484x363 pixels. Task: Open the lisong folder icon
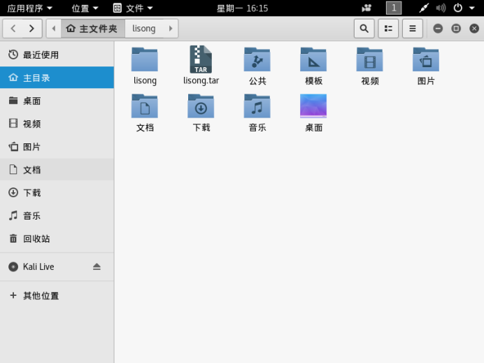pos(145,60)
